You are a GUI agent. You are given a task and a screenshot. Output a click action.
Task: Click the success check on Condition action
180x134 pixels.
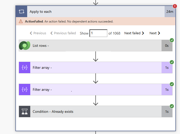tap(172, 106)
